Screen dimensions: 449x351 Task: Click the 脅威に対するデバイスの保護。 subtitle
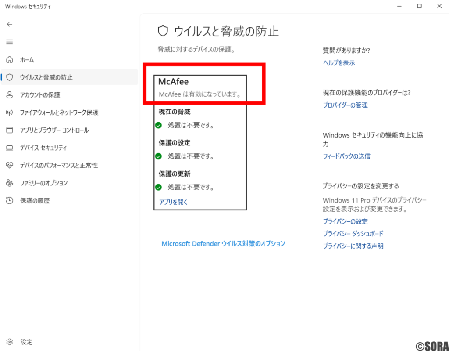[x=196, y=50]
